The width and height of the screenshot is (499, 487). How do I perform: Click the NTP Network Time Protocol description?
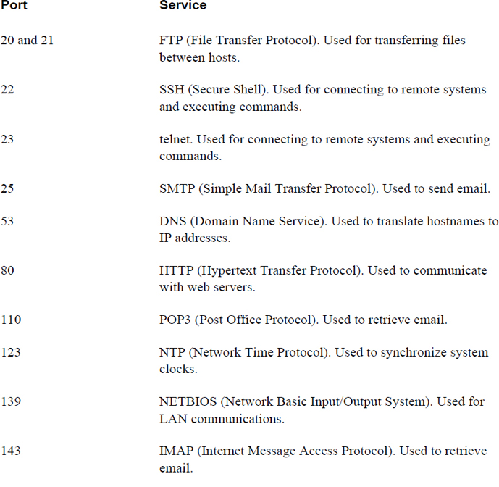[314, 360]
